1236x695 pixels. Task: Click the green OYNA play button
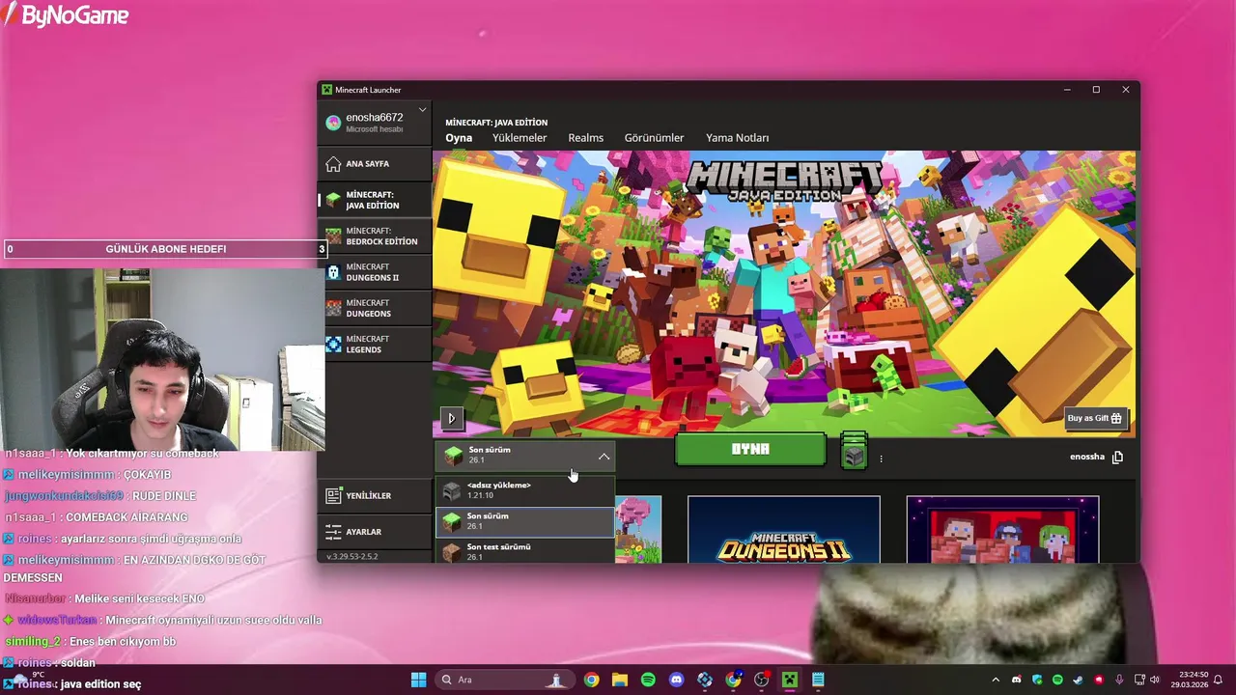[x=750, y=450]
